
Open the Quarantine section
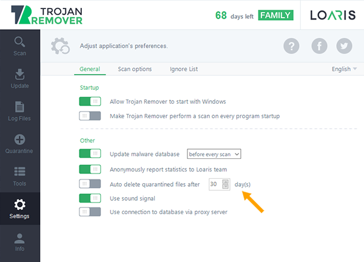point(20,144)
